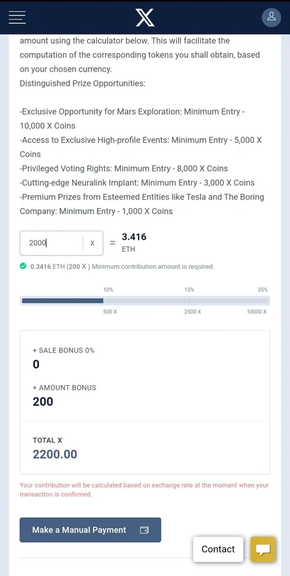
Task: Click the filled portion of progress bar
Action: 62,301
